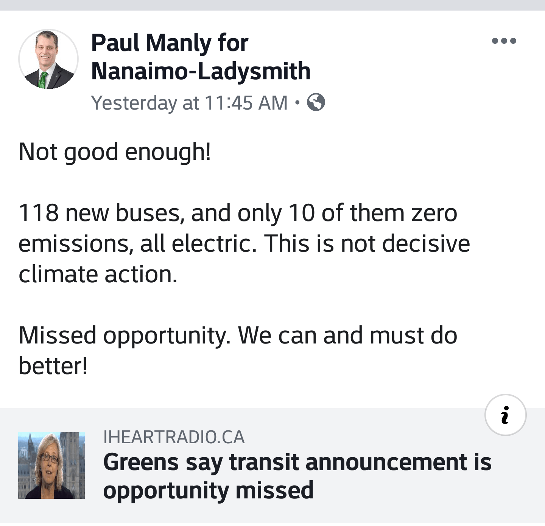545x526 pixels.
Task: Click "Paul Manly for" in the page name
Action: coord(170,43)
